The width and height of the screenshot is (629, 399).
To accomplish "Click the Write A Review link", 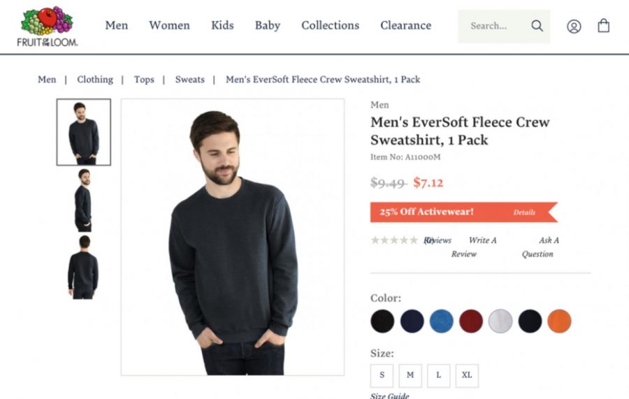I will click(x=474, y=247).
